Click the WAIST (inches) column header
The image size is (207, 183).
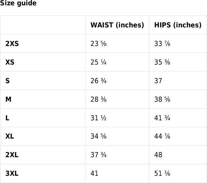coord(117,25)
